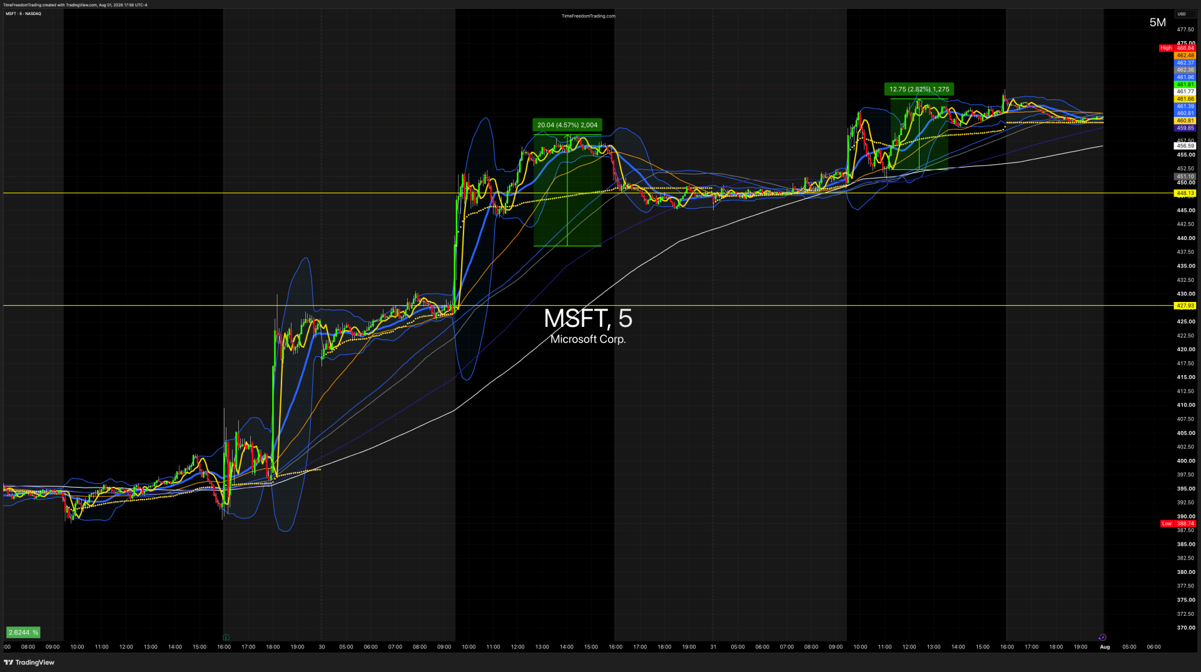Click the 400.00 price scale value
This screenshot has width=1201, height=672.
pos(1185,461)
